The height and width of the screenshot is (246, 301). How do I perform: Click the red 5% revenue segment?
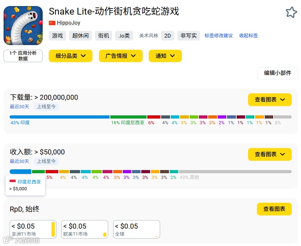[x=52, y=171]
